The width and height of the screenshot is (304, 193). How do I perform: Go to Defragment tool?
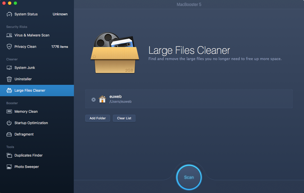(37, 134)
